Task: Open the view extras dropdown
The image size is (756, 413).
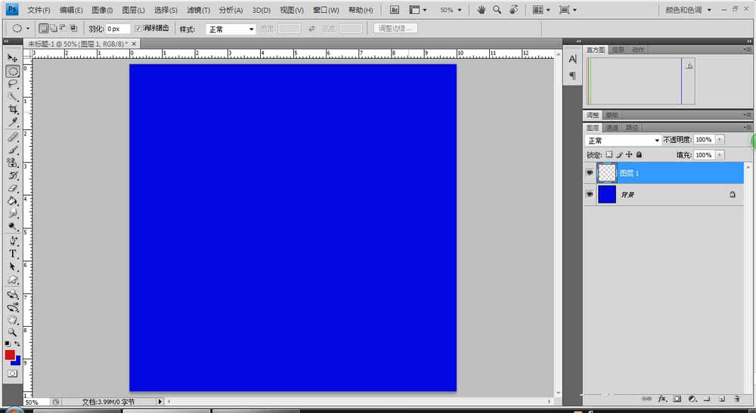Action: 417,10
